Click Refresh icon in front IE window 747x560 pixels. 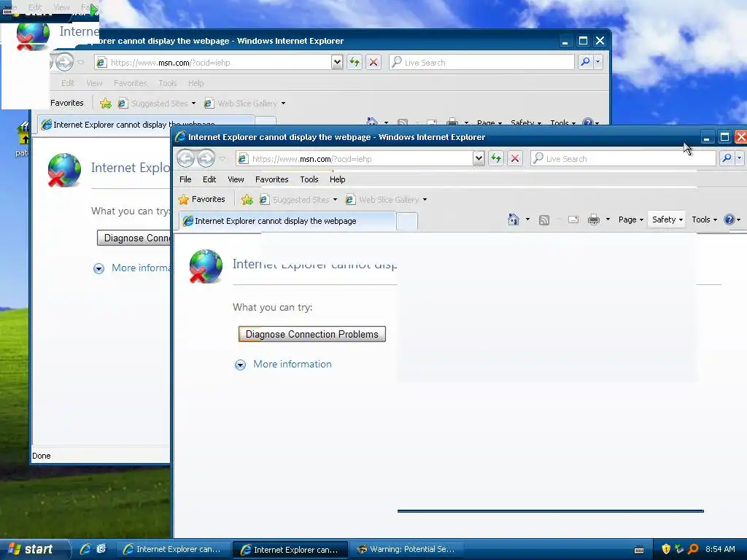click(496, 158)
